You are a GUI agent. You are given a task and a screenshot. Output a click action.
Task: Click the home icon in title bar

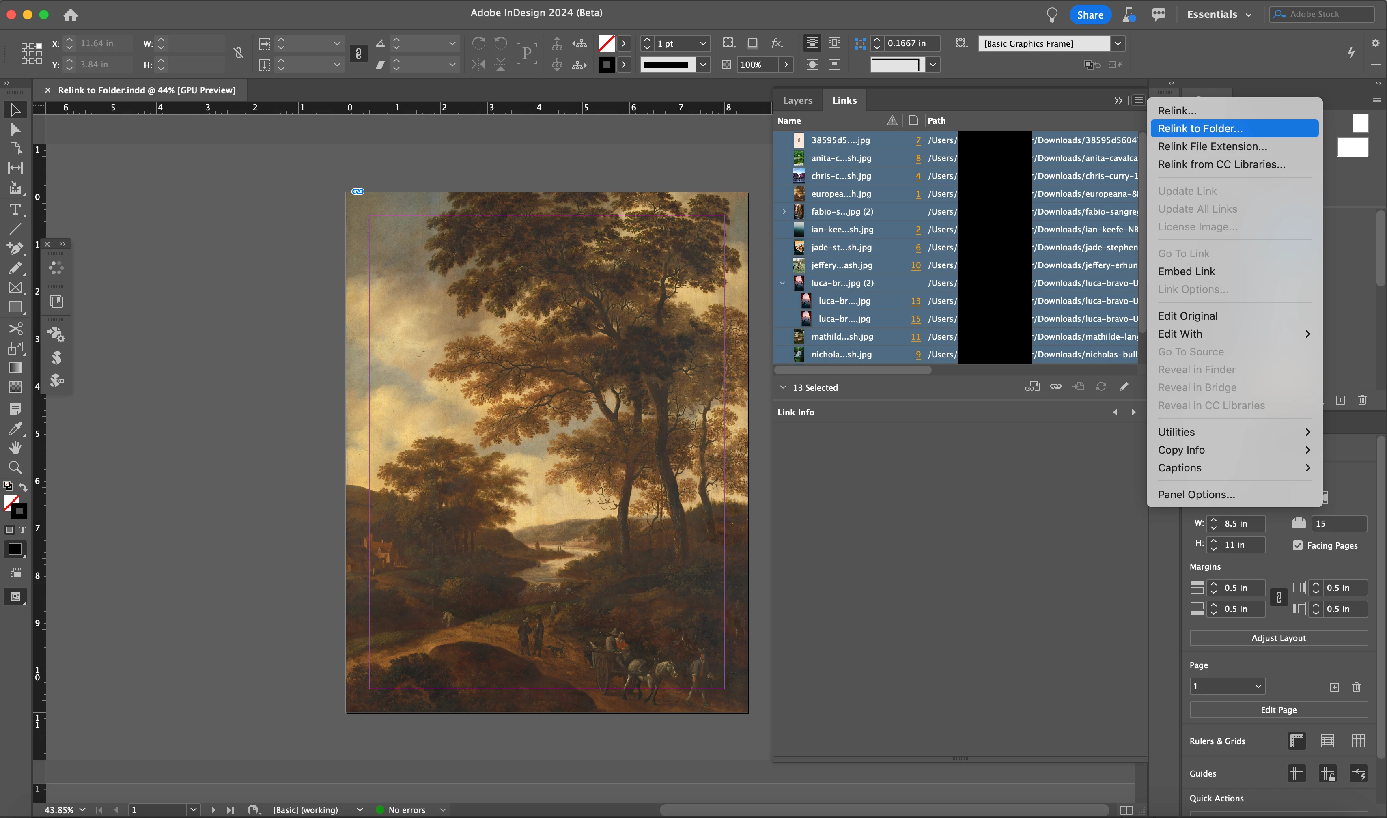(70, 15)
